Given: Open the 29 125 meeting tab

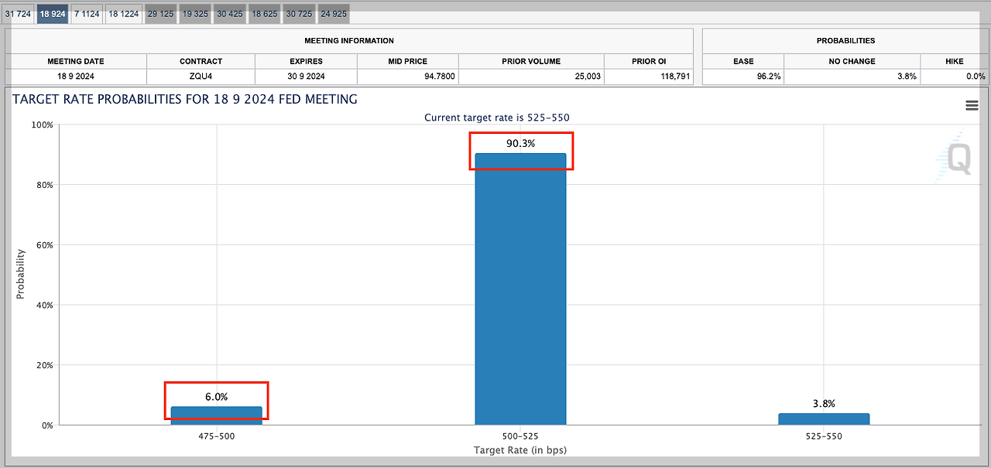Looking at the screenshot, I should pos(161,14).
